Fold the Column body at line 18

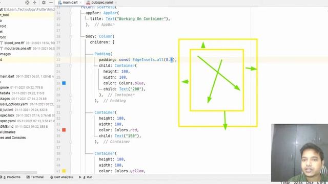click(x=71, y=36)
